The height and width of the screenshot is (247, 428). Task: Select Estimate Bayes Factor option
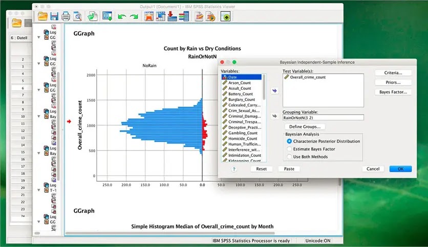289,149
